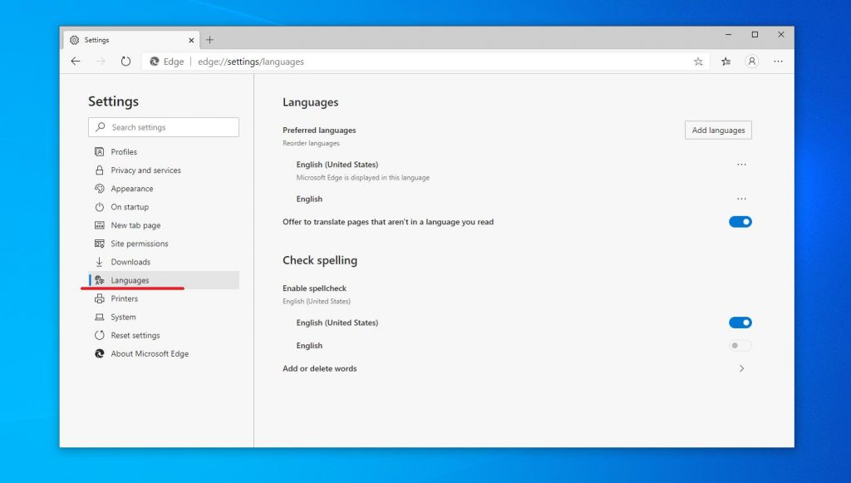Open the Downloads settings section

(164, 262)
